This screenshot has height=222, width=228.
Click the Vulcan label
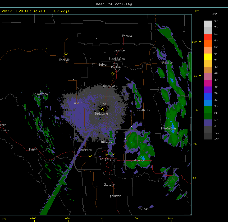point(144,209)
